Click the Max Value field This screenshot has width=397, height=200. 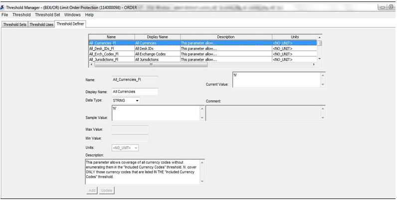click(x=130, y=129)
